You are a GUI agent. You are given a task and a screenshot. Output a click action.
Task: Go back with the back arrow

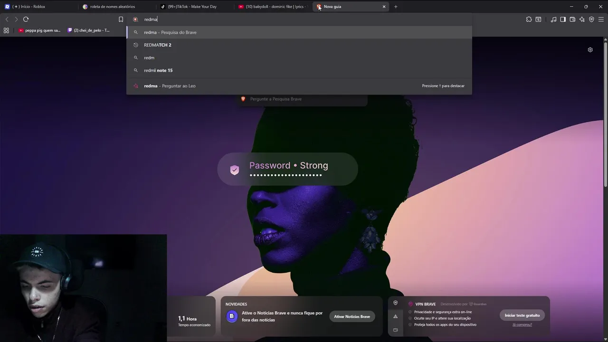[7, 19]
